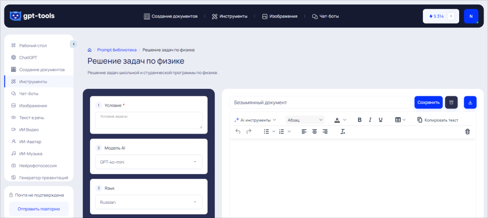
Task: Select Текст в речь in sidebar
Action: (x=31, y=118)
